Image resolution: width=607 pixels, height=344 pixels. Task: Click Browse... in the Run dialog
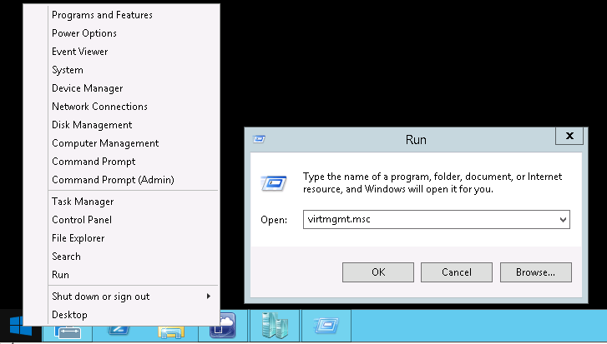(535, 272)
